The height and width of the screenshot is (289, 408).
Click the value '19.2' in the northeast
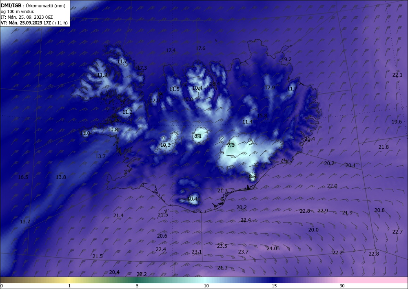click(287, 59)
